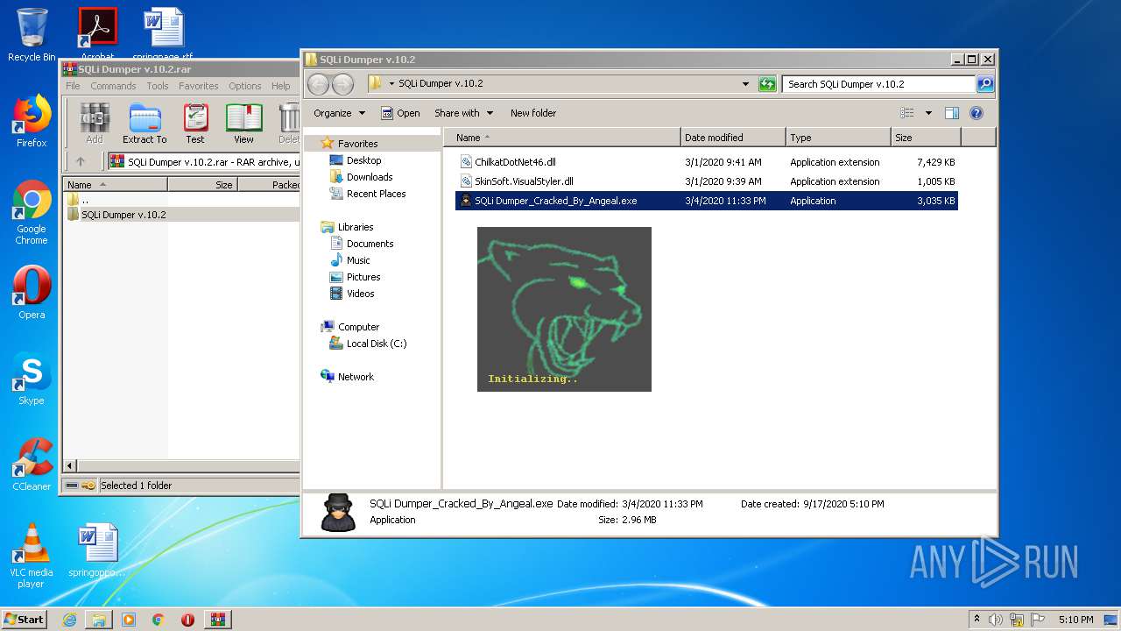1121x631 pixels.
Task: Open the Commands menu in WinRAR
Action: pos(113,86)
